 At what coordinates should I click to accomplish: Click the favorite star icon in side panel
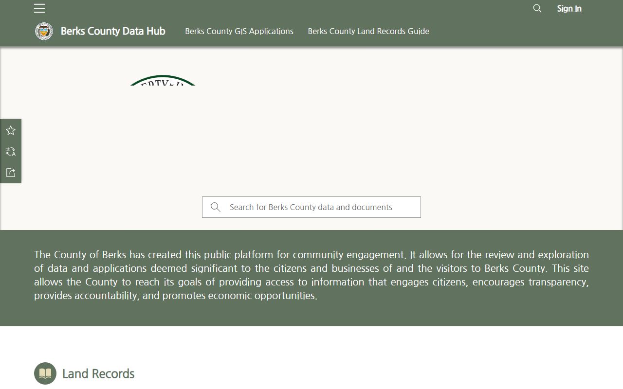[x=11, y=130]
